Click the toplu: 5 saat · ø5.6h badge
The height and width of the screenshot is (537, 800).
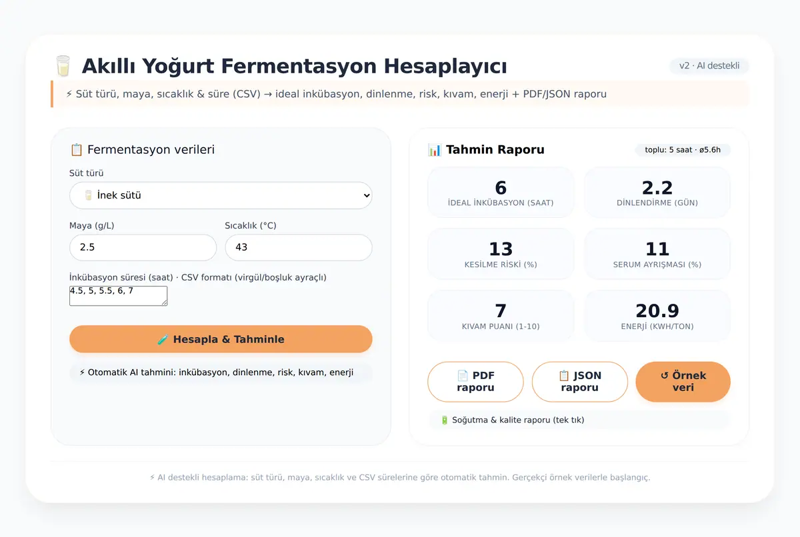[683, 150]
